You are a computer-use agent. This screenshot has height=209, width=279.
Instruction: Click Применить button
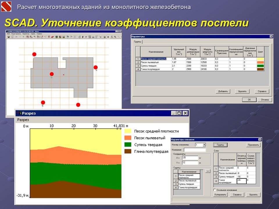click(x=253, y=145)
